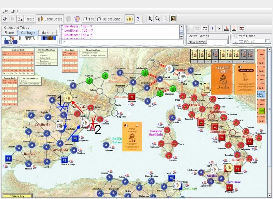
Task: Click the Aquitani green tribe hex
Action: point(89,81)
